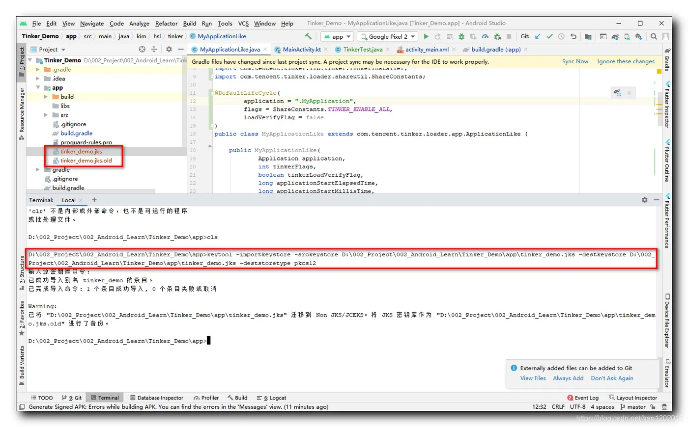Close the TinkerTest.java tab
The image size is (688, 427).
(x=388, y=49)
